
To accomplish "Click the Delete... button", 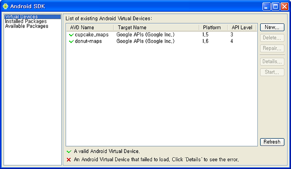I will tap(272, 38).
